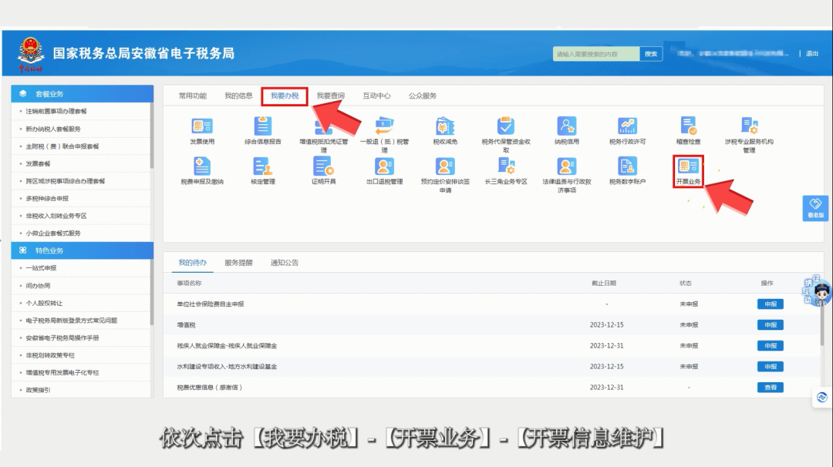Click 申报 for 单位社会保险费自主申报

771,304
